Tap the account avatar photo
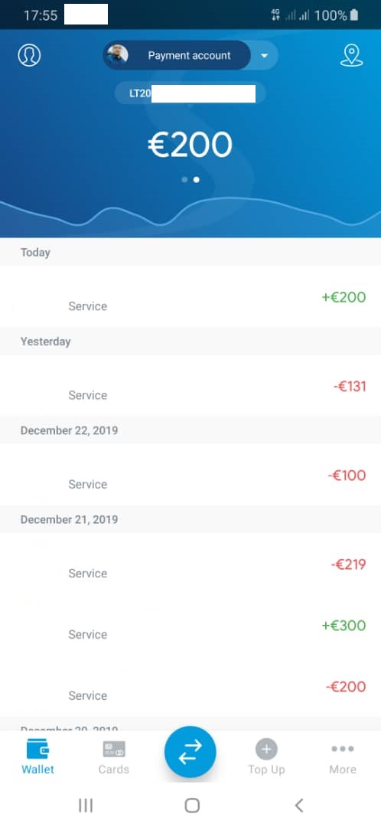The image size is (381, 827). point(117,55)
